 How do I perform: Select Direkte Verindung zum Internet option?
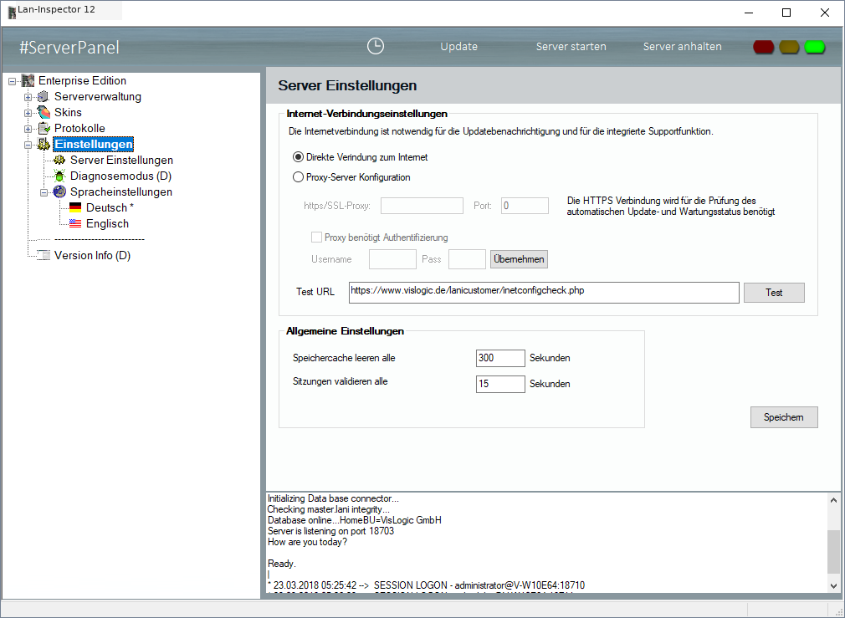[298, 157]
